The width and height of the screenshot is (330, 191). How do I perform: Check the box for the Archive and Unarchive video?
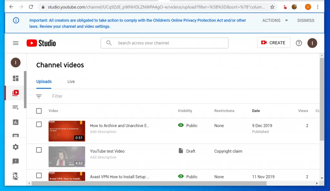point(39,124)
